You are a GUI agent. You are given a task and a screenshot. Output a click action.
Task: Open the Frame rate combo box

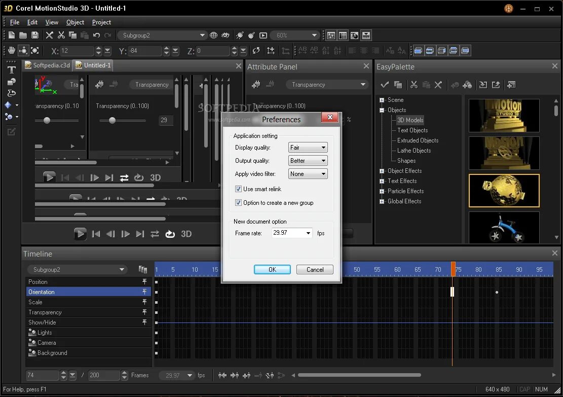(x=292, y=233)
